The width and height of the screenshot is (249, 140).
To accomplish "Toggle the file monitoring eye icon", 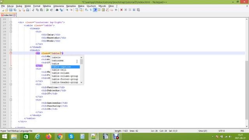I will (116, 10).
